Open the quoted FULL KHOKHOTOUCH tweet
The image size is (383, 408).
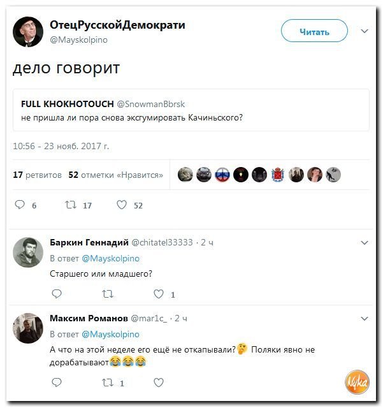(x=191, y=110)
